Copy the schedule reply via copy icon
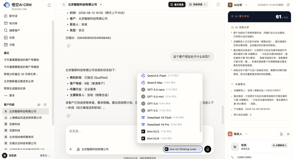Screen dimensions: 295x159 pyautogui.click(x=69, y=46)
